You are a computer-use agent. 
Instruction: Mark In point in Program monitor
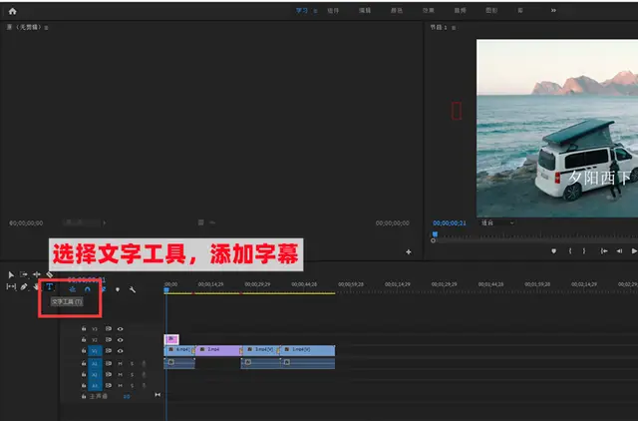[x=570, y=251]
